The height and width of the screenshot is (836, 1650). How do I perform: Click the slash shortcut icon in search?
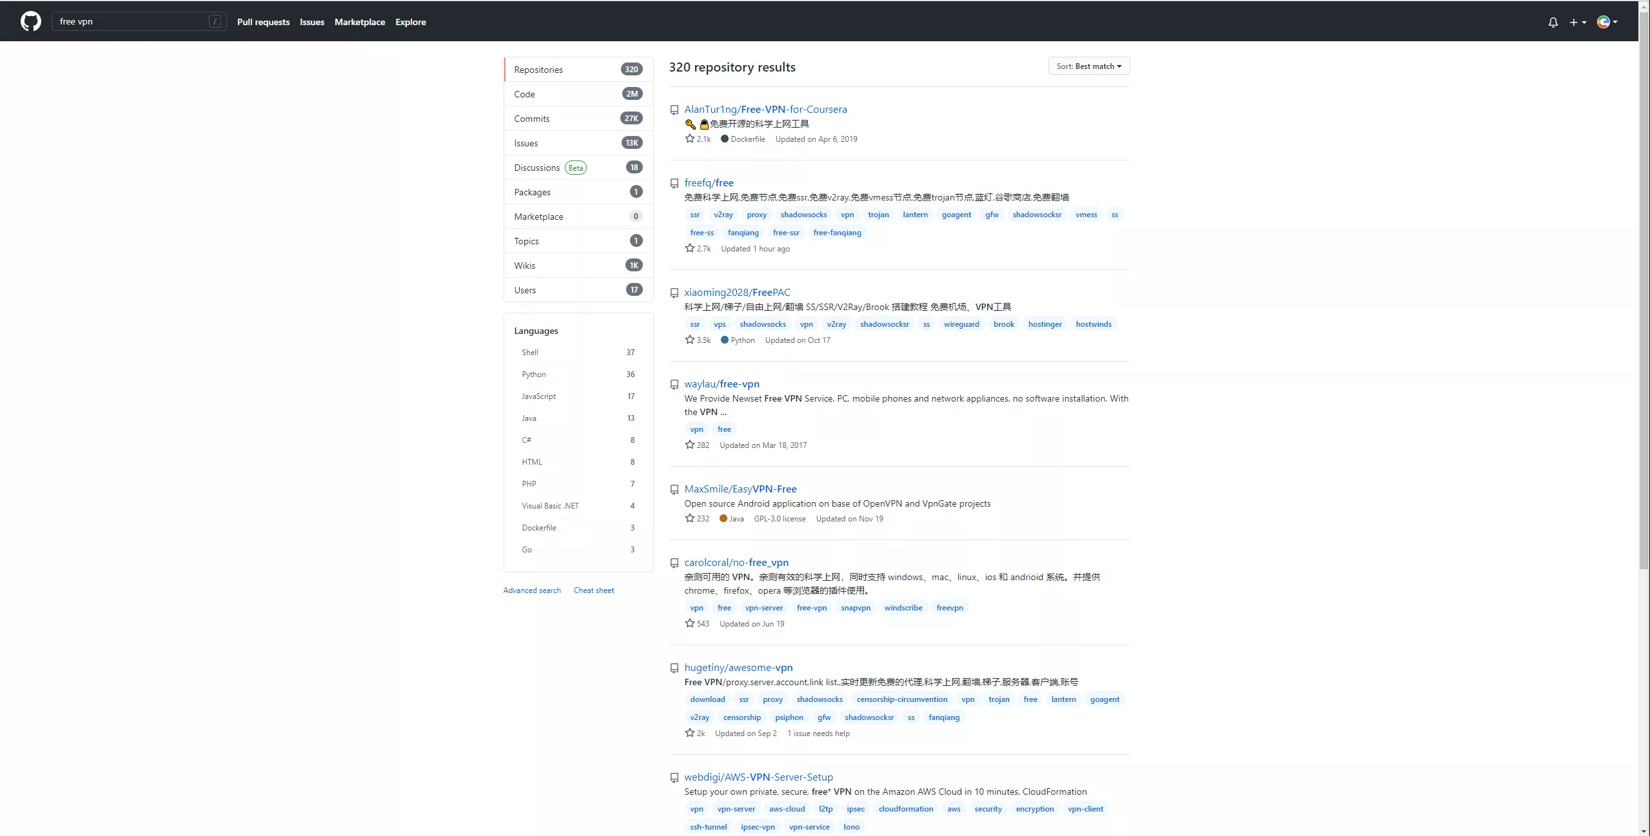point(215,21)
